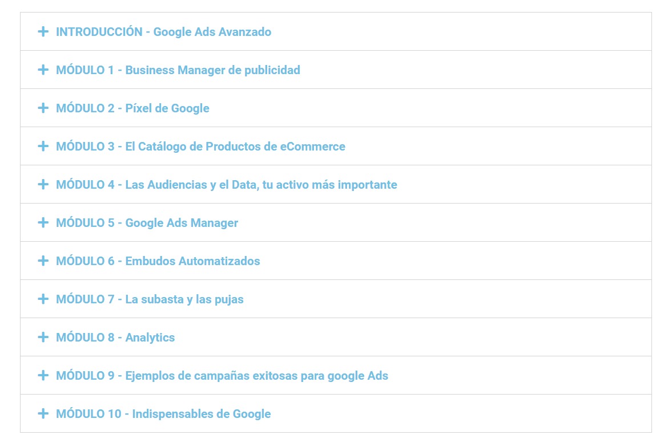Click the plus icon next to MÓDULO 1
This screenshot has height=447, width=656.
point(43,70)
